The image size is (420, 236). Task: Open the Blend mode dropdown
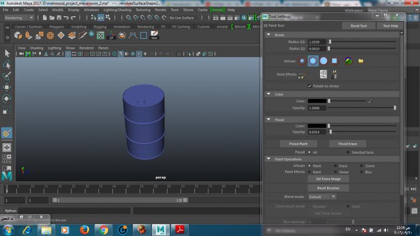tap(322, 197)
